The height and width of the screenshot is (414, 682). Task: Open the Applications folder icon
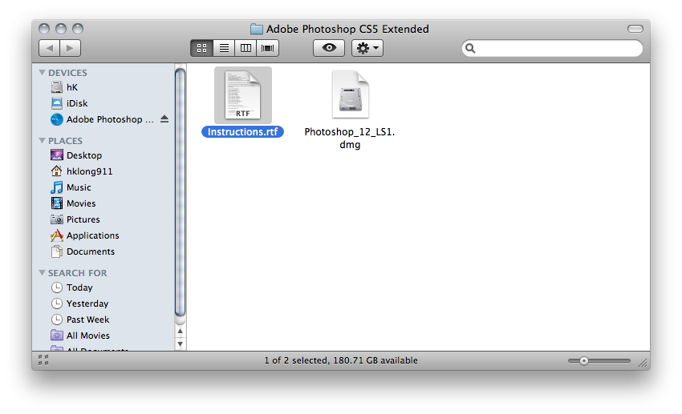click(56, 235)
